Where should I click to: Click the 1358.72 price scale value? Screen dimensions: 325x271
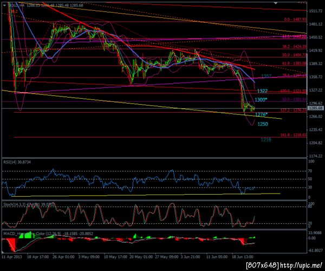[315, 77]
